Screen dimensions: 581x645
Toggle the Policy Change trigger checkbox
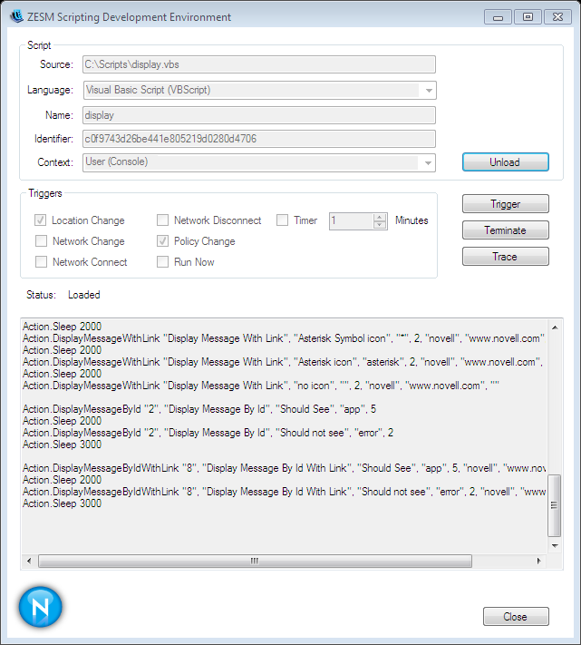coord(163,240)
